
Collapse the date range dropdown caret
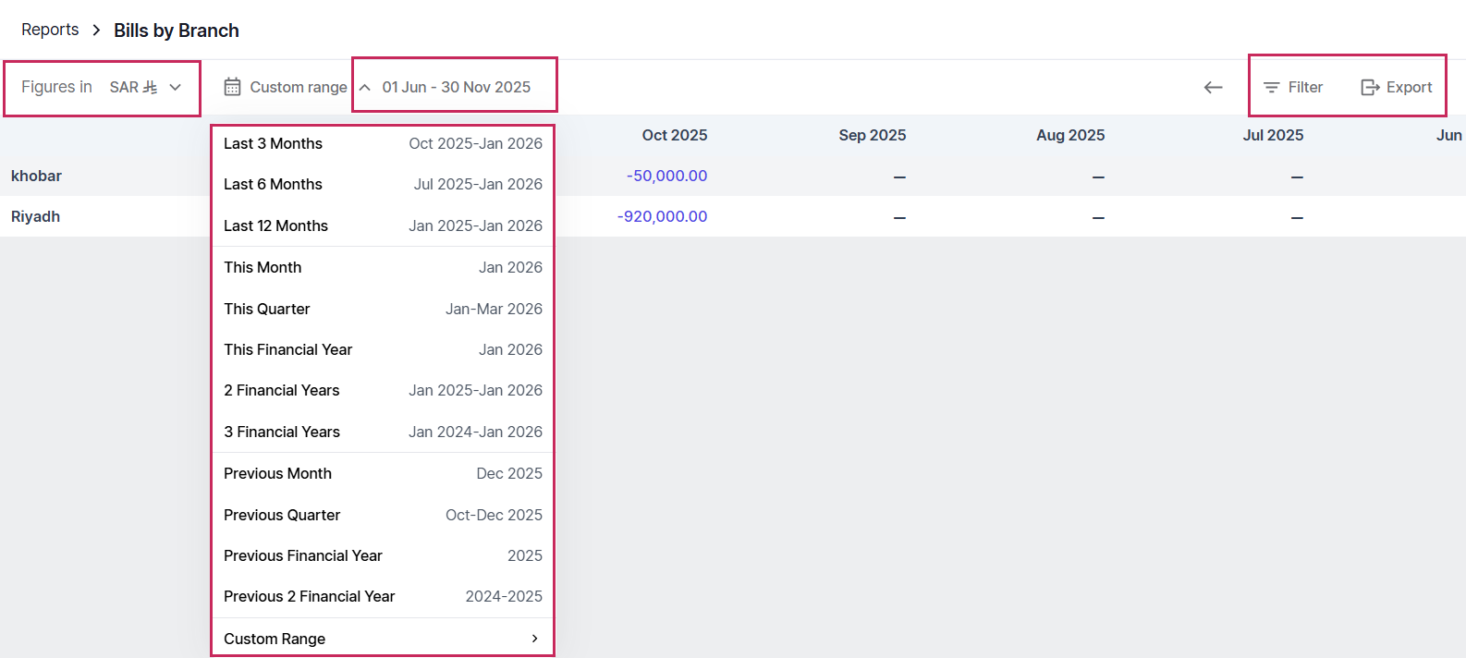(x=365, y=88)
